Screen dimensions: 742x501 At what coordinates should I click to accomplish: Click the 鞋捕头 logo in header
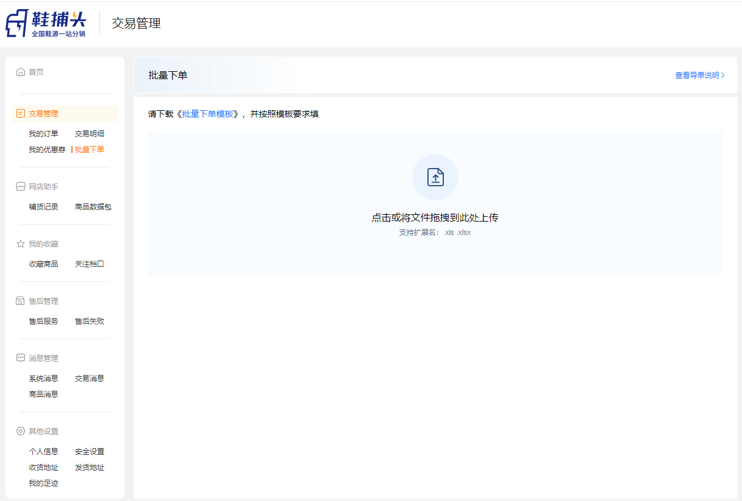click(x=46, y=24)
